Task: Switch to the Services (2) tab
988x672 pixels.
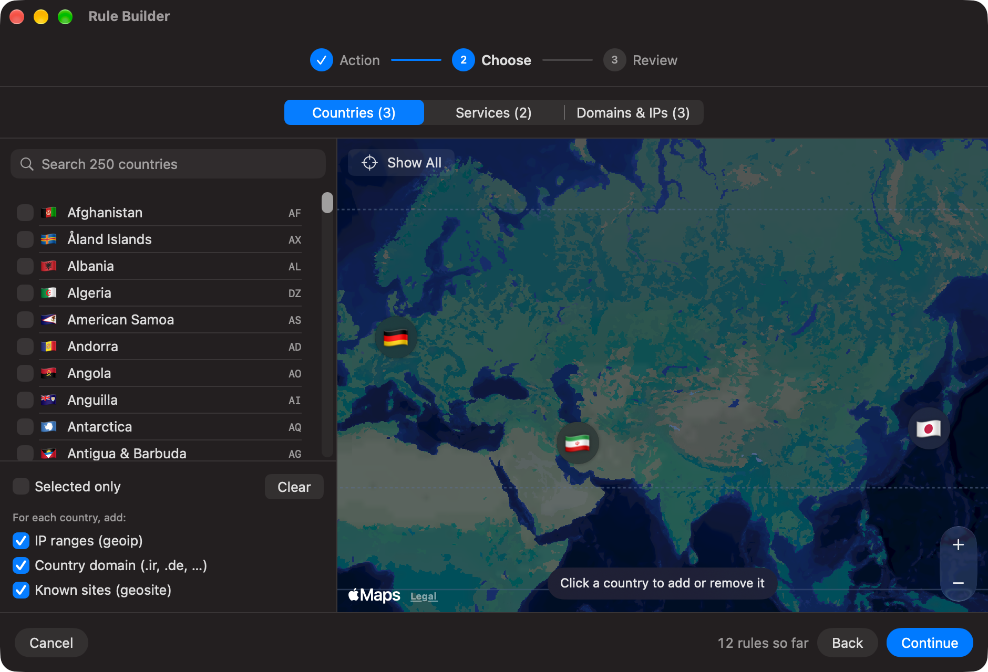Action: point(493,112)
